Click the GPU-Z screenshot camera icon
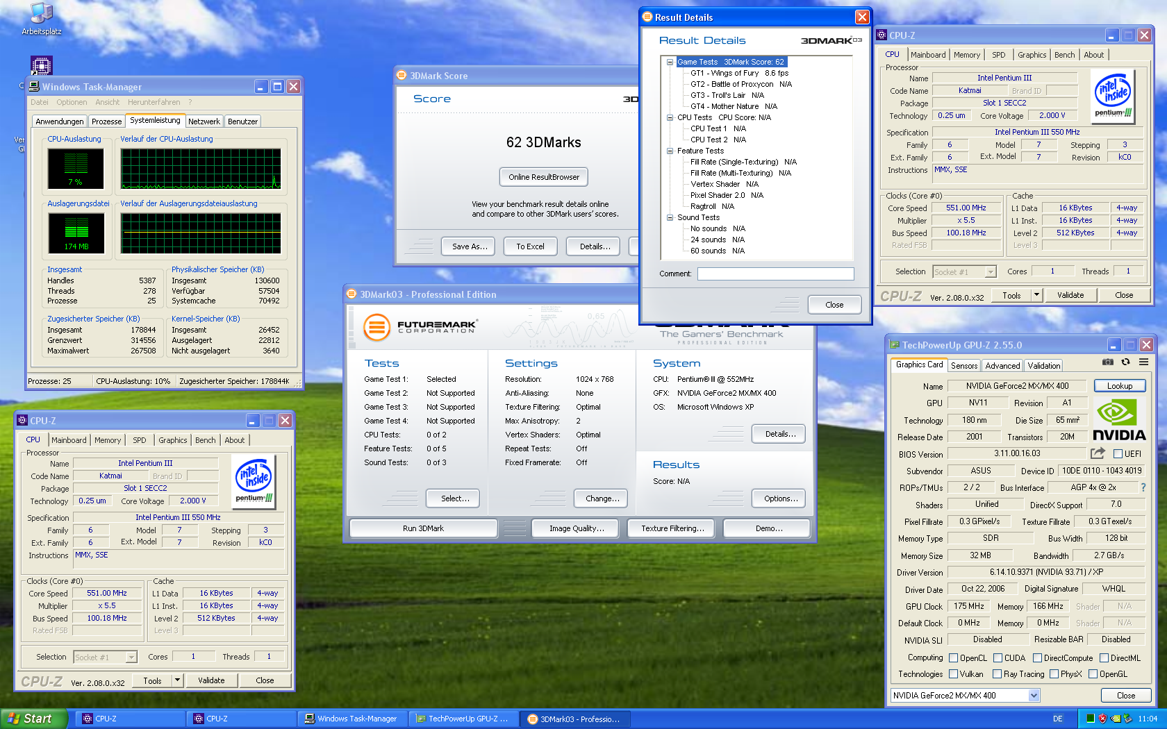The image size is (1167, 729). click(1107, 362)
